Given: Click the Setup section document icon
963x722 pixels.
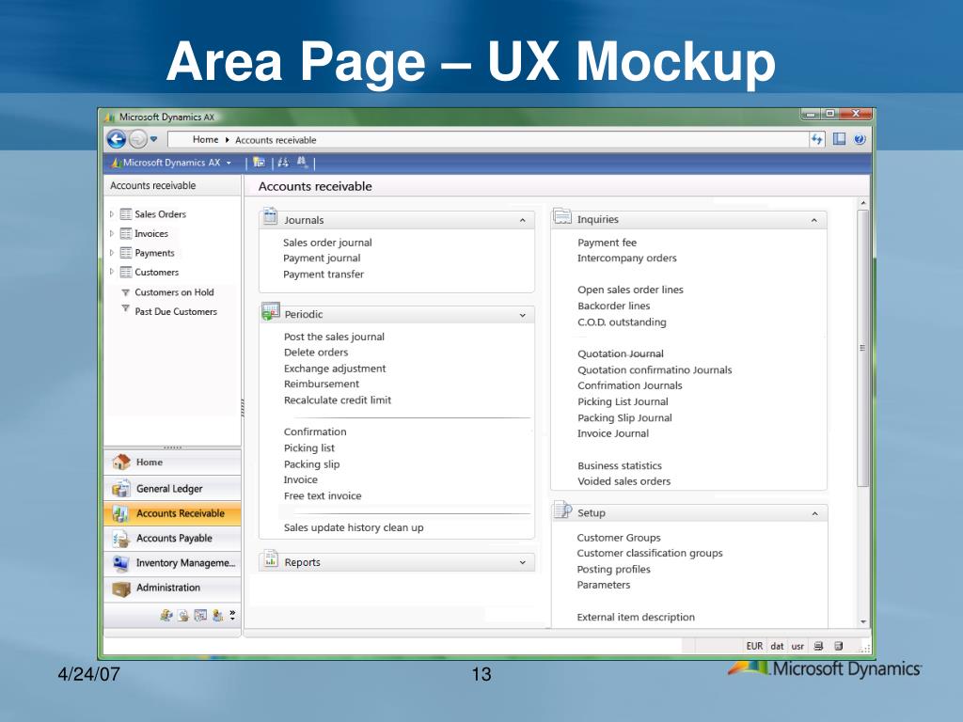Looking at the screenshot, I should pyautogui.click(x=562, y=510).
